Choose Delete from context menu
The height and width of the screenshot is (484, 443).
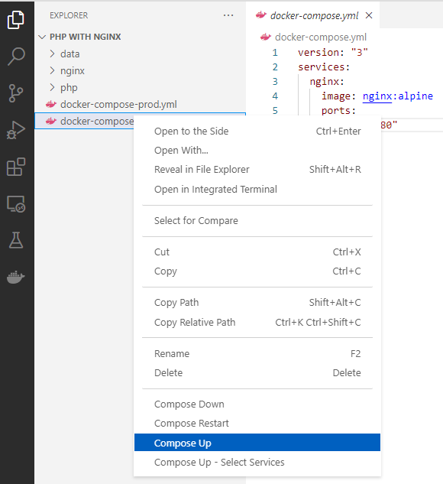257,373
